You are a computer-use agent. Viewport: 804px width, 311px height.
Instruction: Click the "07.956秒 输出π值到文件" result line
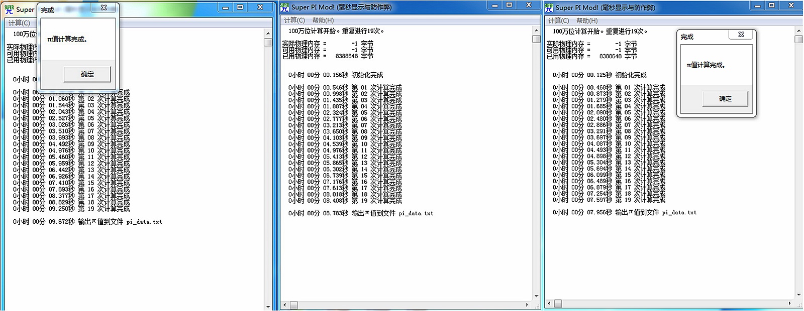tap(625, 213)
